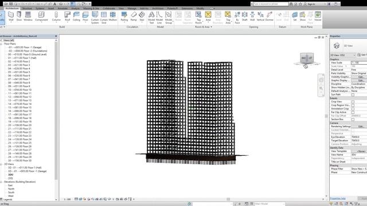
Task: Toggle the Annotation Crop checkbox
Action: pyautogui.click(x=353, y=109)
